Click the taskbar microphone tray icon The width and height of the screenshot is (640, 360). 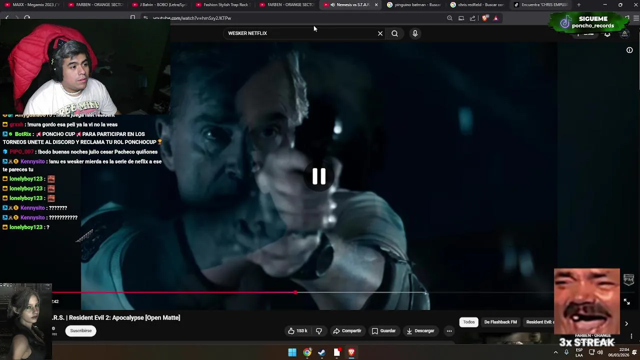(566, 352)
